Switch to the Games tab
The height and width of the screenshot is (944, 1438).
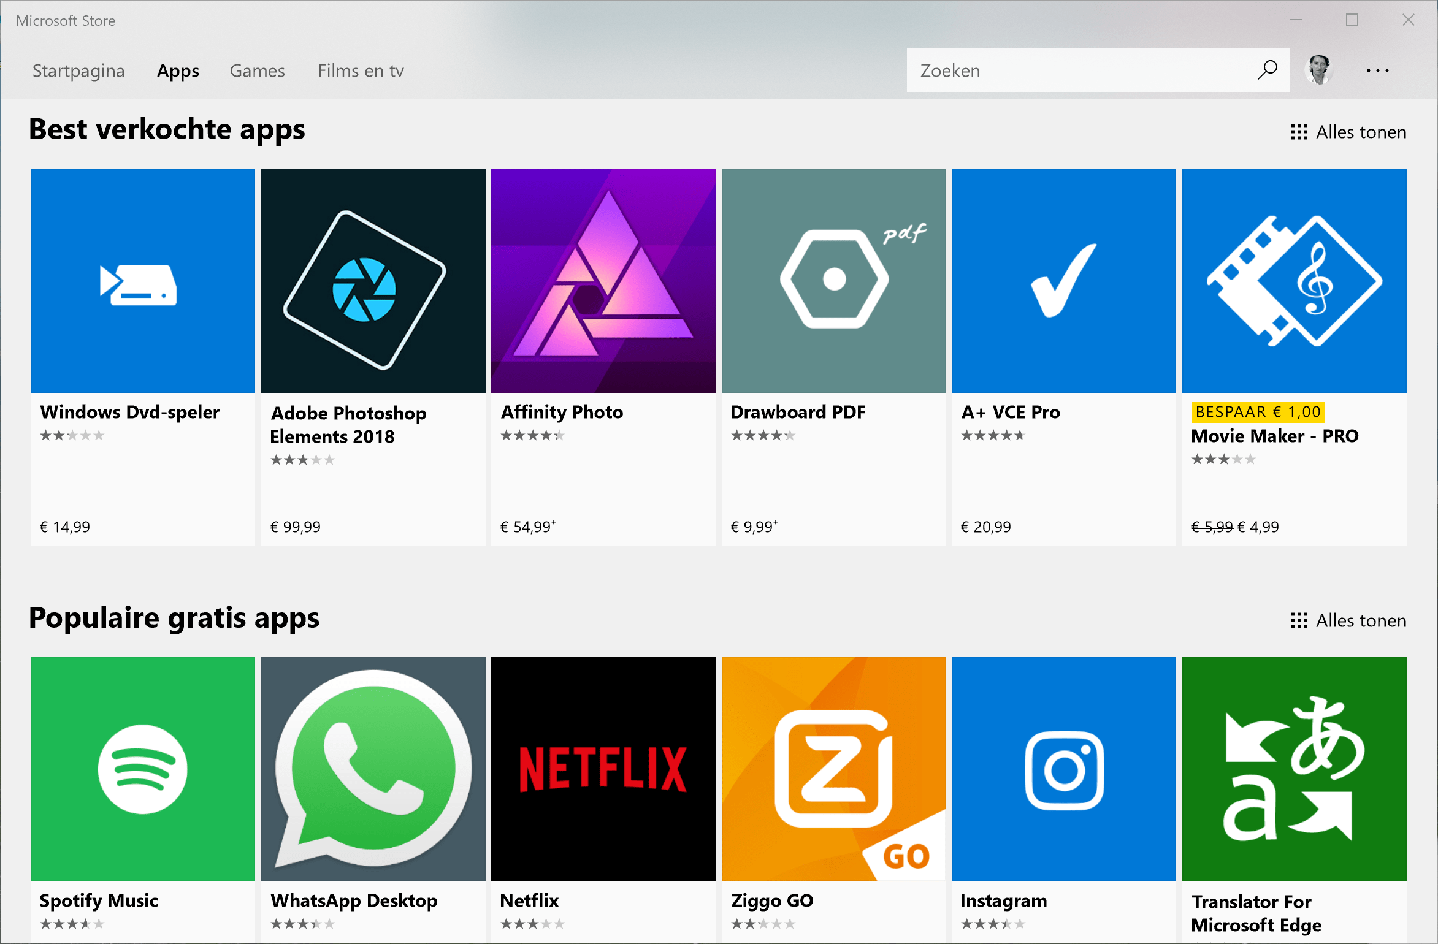coord(257,70)
